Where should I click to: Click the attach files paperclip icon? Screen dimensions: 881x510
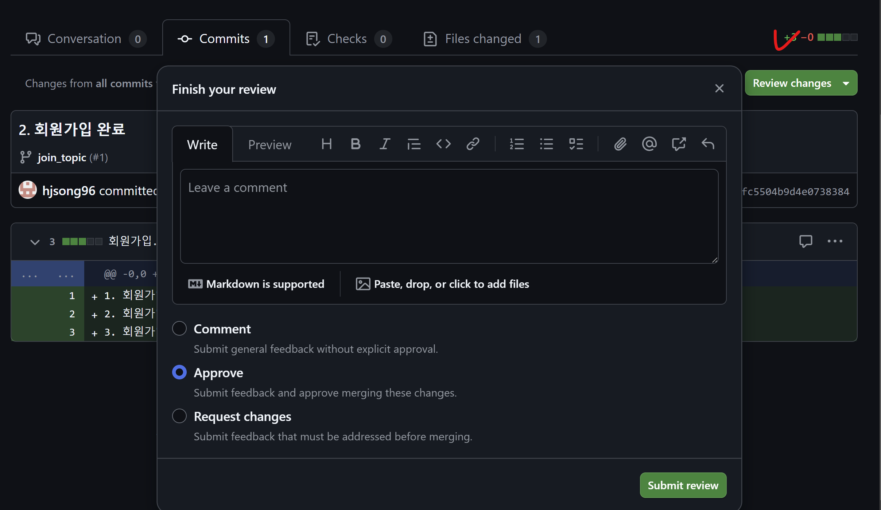click(620, 144)
